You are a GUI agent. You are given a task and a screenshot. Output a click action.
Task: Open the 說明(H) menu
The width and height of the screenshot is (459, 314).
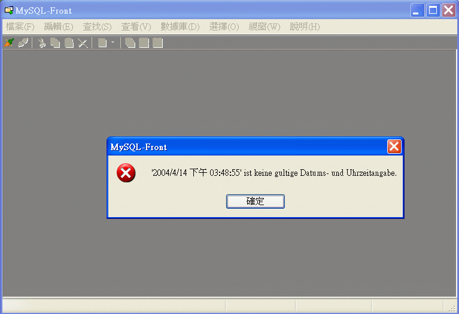(305, 27)
